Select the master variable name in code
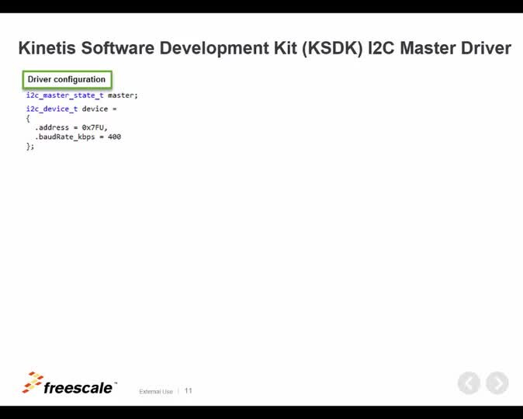Viewport: 523px width, 419px height. [122, 95]
